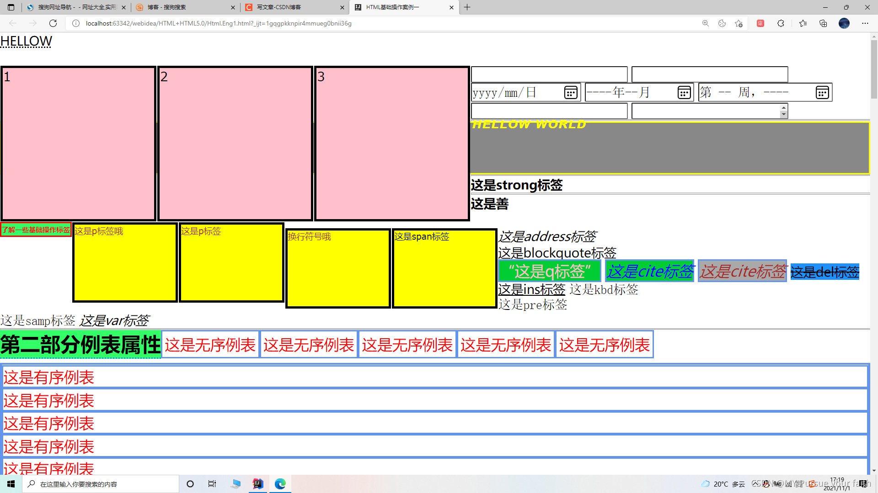The width and height of the screenshot is (878, 493).
Task: Open the Collections icon
Action: tap(823, 23)
